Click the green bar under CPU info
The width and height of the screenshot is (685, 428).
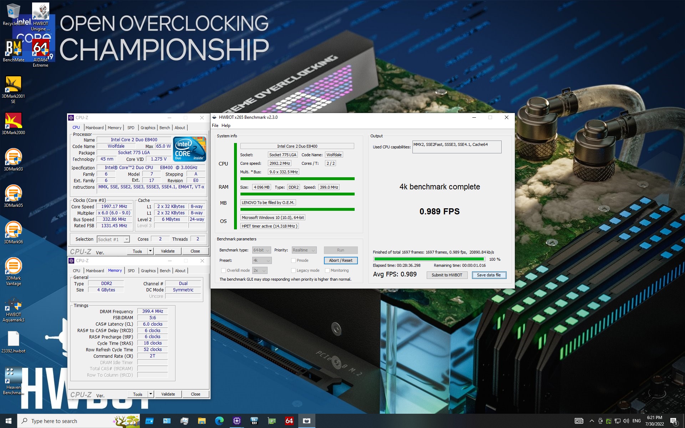[298, 179]
